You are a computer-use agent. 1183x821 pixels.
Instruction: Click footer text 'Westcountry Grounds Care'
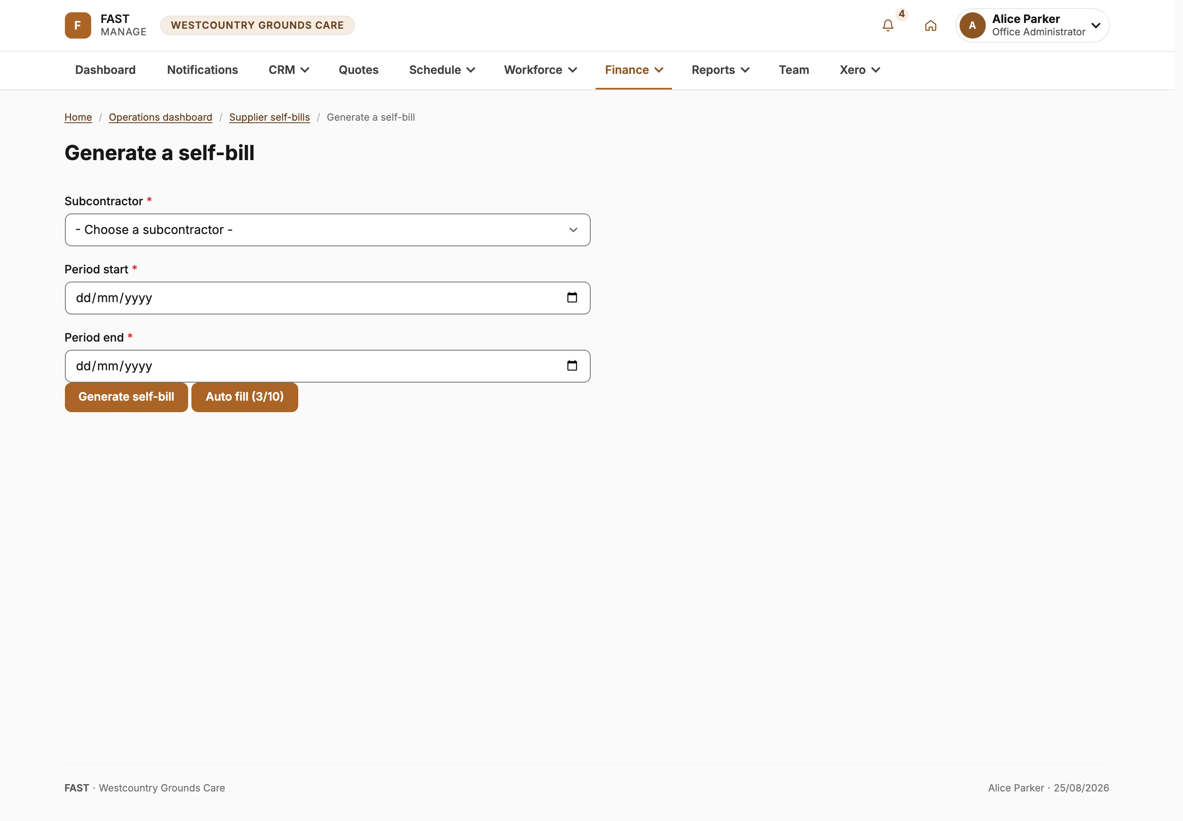(x=162, y=788)
